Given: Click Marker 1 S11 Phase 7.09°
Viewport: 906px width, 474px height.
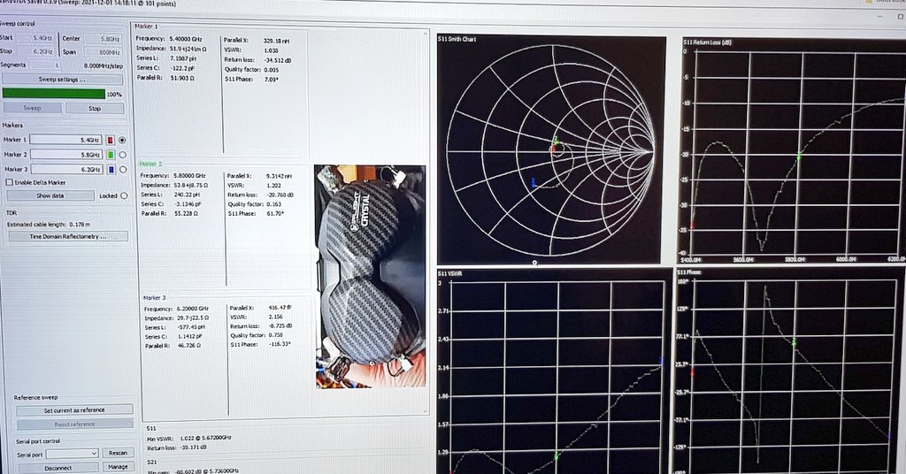Looking at the screenshot, I should coord(271,79).
